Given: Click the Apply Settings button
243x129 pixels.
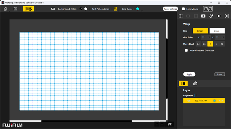Looking at the screenshot, I should tap(170, 9).
